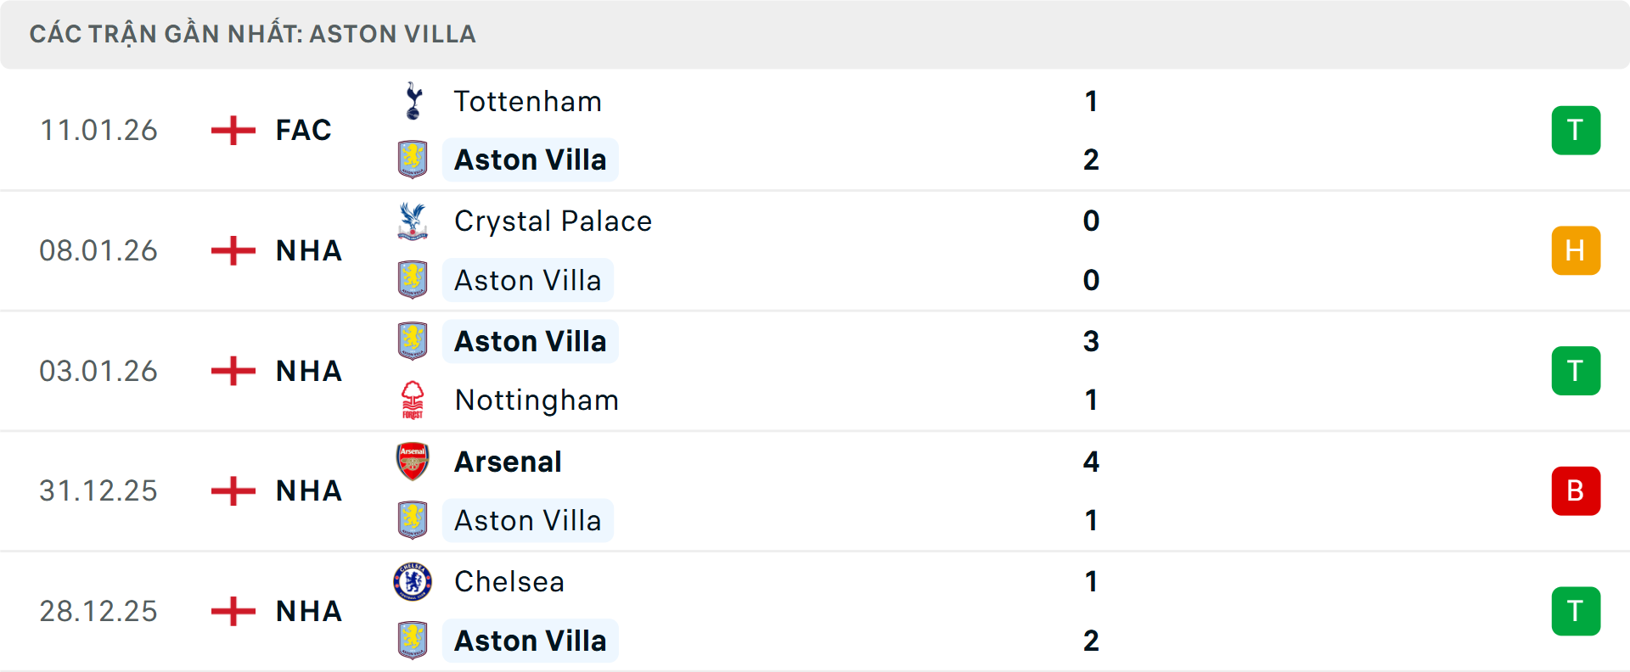Click the Aston Villa team name link
1630x672 pixels.
[x=530, y=160]
